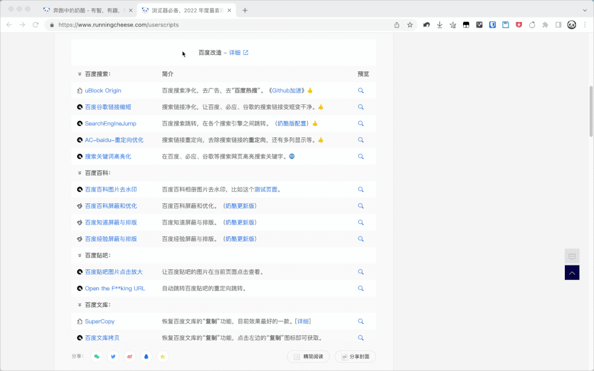Open the 搜索关键词高亮化 script link

click(x=108, y=156)
